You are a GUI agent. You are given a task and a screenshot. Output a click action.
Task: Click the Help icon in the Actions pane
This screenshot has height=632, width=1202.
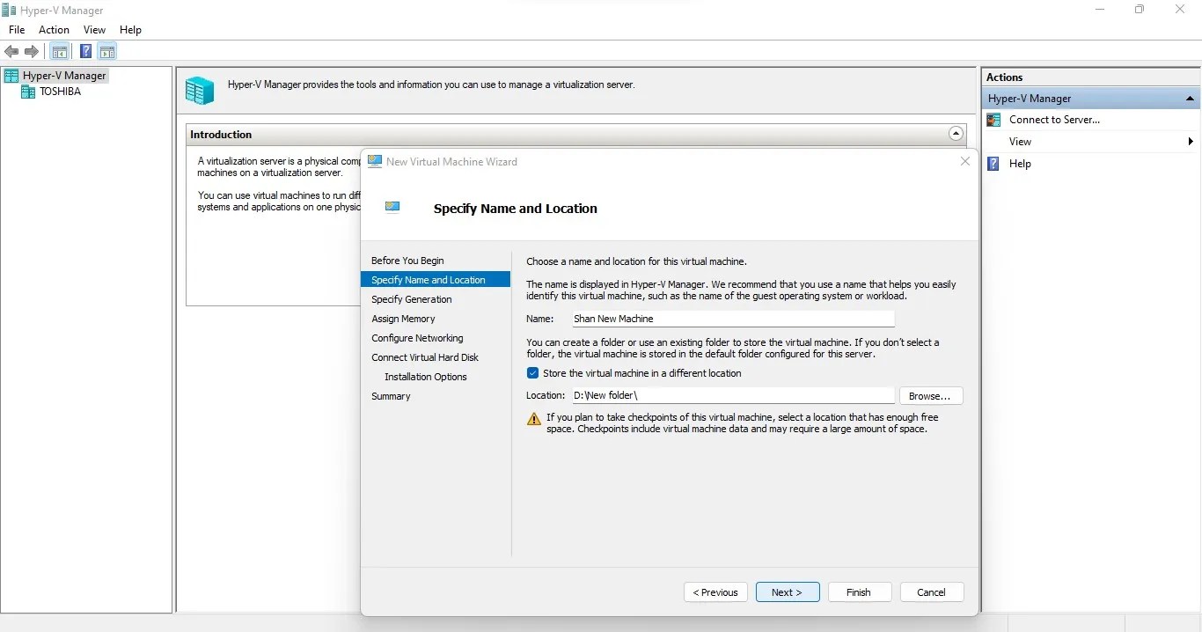(x=993, y=164)
